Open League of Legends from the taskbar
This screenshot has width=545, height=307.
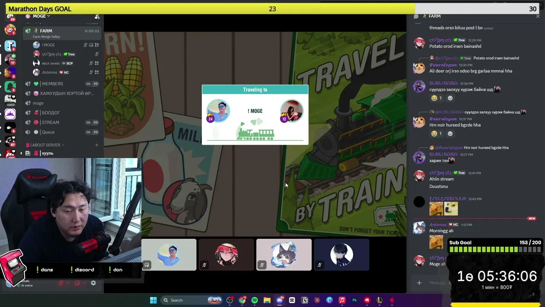coord(379,300)
